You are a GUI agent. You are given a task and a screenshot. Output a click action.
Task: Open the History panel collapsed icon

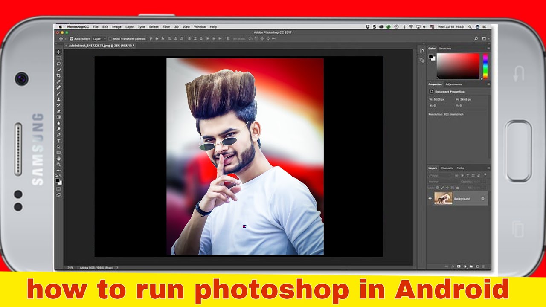[x=422, y=51]
